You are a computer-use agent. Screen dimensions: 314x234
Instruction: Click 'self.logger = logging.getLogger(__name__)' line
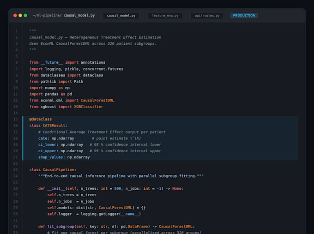[94, 214]
